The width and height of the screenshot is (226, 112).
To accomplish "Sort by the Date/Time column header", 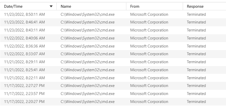I will (28, 6).
